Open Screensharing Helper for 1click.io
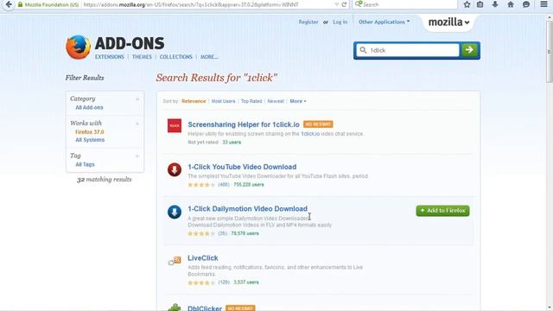This screenshot has height=311, width=553. point(244,124)
